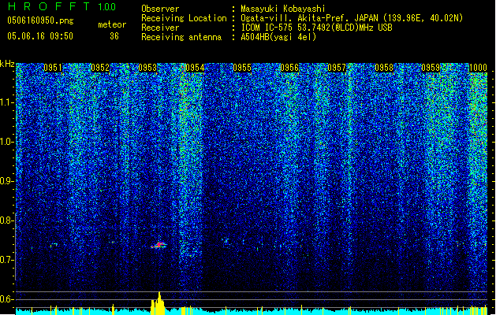Click the red meteor echo in the spectrogram
This screenshot has width=496, height=315.
coord(158,245)
